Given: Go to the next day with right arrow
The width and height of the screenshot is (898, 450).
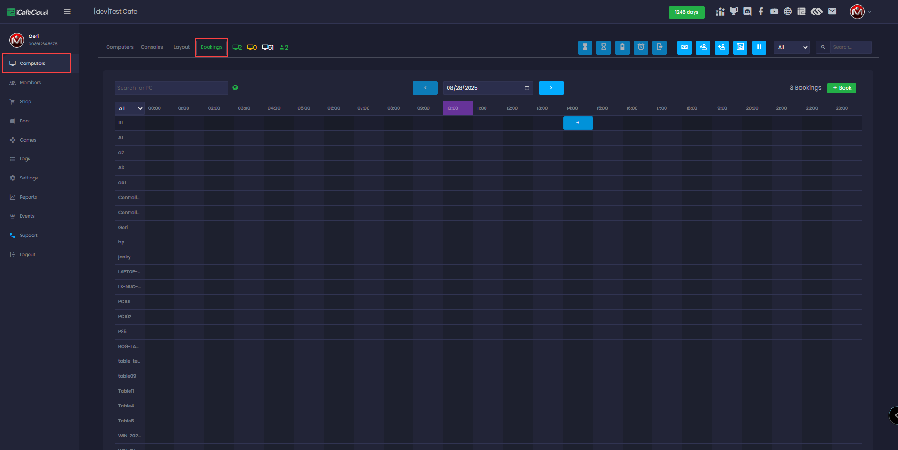Looking at the screenshot, I should [x=551, y=88].
